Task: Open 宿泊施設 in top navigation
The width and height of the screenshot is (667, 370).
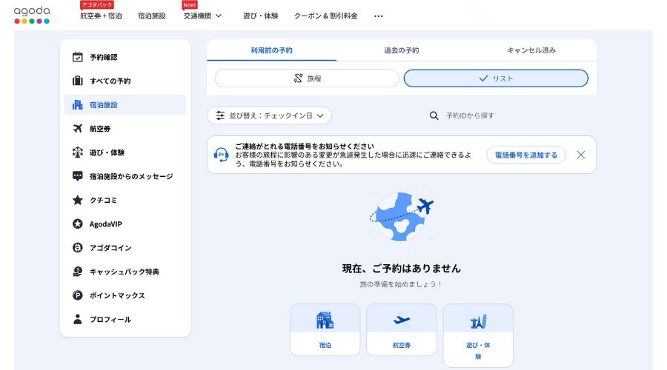Action: point(152,16)
